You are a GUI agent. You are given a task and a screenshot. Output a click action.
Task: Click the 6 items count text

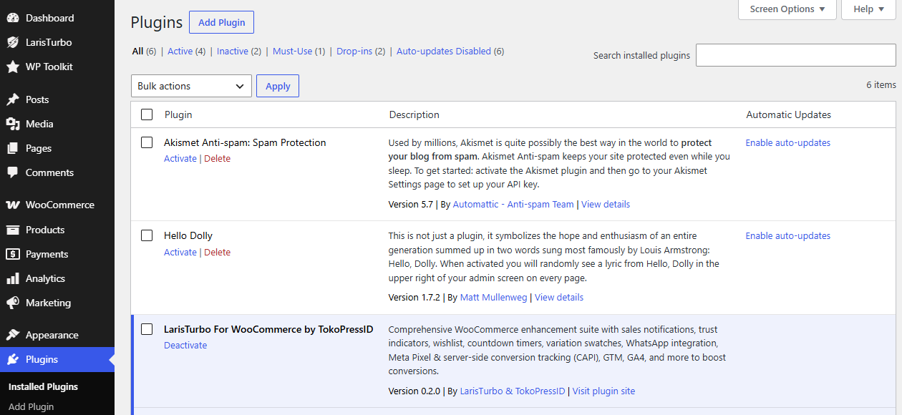(x=881, y=84)
